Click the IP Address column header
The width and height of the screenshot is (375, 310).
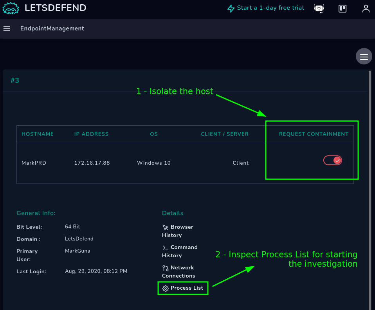tap(91, 134)
